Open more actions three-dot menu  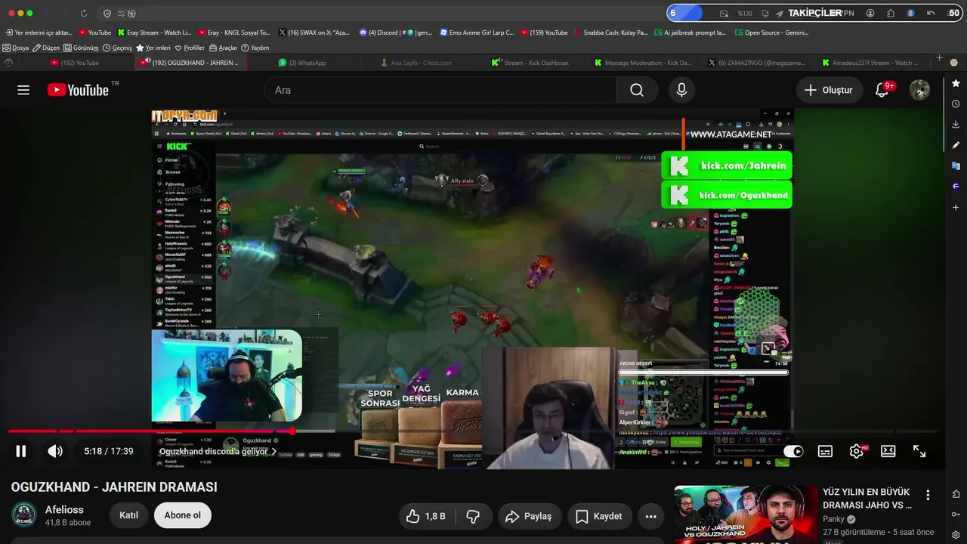point(650,516)
